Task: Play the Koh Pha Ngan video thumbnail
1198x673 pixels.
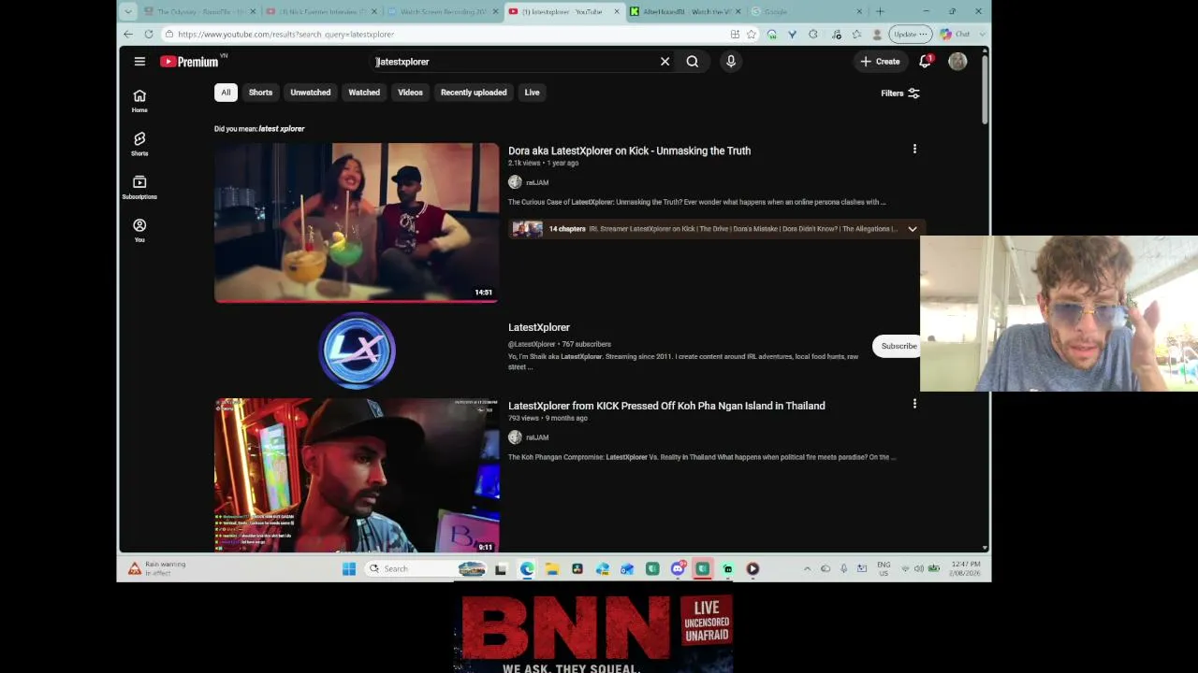Action: click(357, 476)
